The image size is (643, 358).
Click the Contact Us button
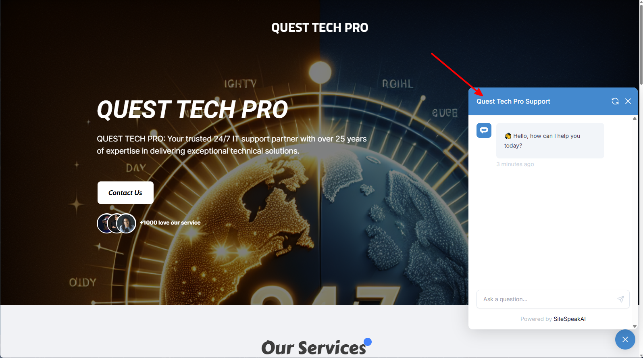125,193
